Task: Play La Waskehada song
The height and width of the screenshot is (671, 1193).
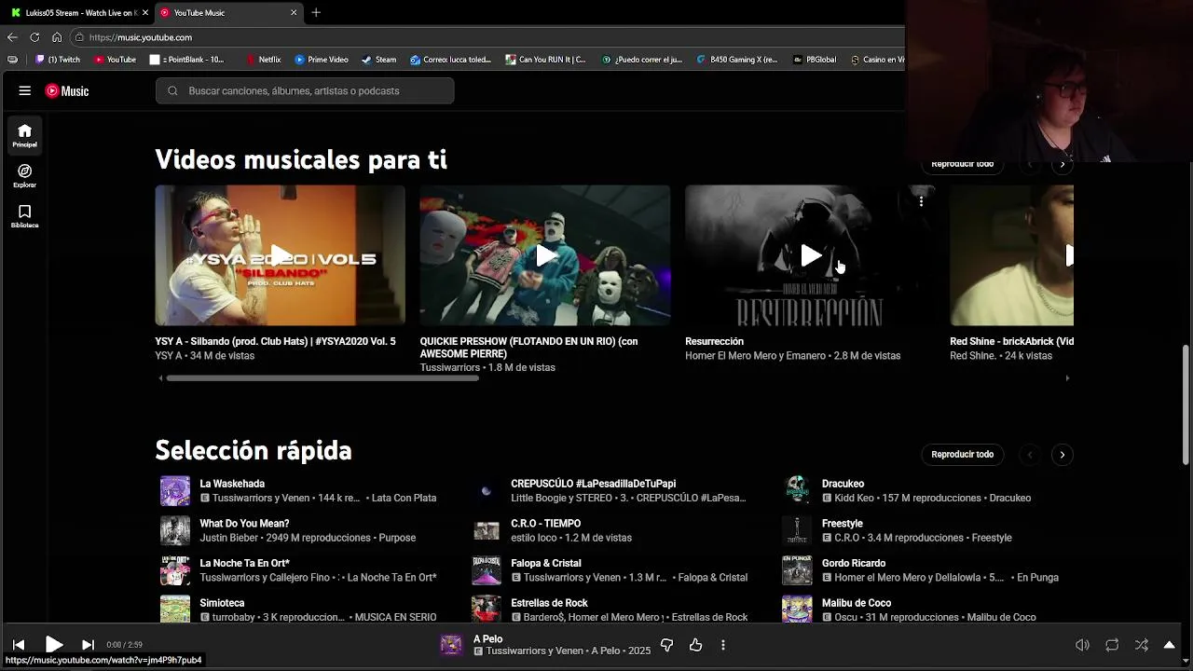Action: coord(175,490)
